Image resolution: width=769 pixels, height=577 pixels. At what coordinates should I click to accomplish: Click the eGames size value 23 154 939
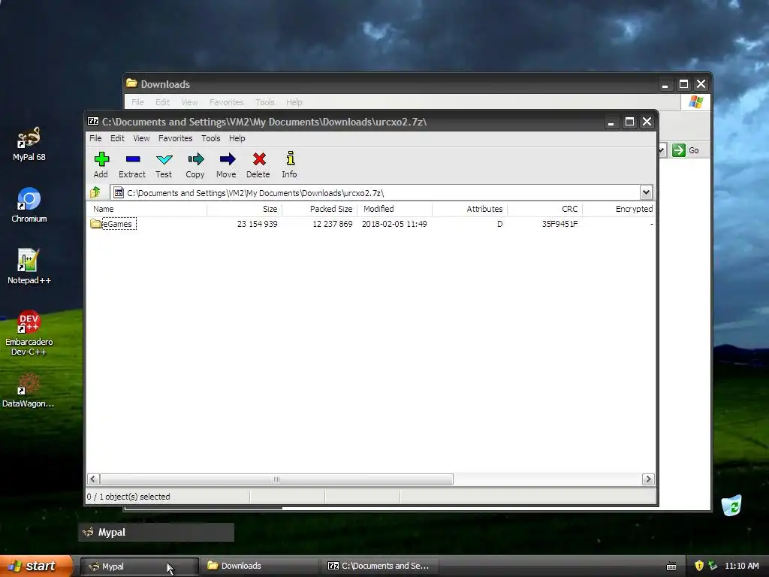[x=257, y=224]
